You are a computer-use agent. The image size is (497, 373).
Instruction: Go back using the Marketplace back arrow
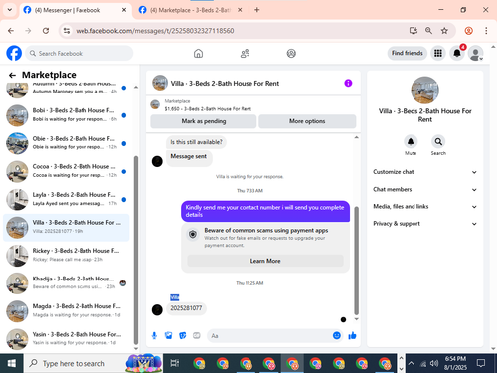click(x=12, y=75)
